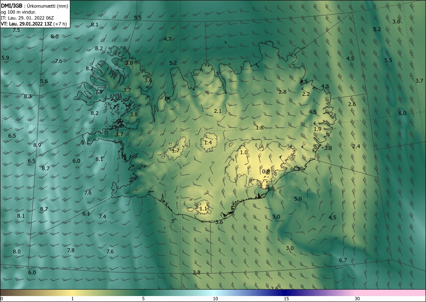The image size is (426, 302).
Task: Click the 1.0 value on Vatnajökull
Action: coord(244,152)
